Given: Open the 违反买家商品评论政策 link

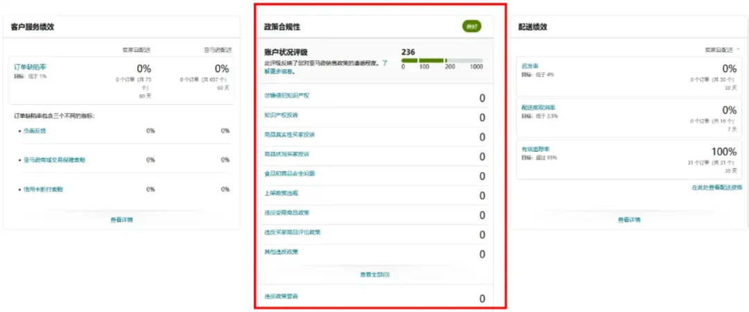Looking at the screenshot, I should [x=293, y=232].
